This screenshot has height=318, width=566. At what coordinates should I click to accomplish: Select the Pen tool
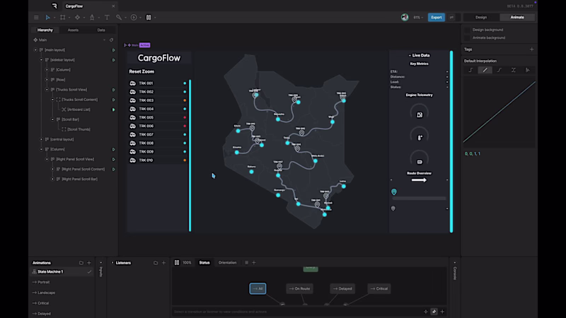coord(92,17)
